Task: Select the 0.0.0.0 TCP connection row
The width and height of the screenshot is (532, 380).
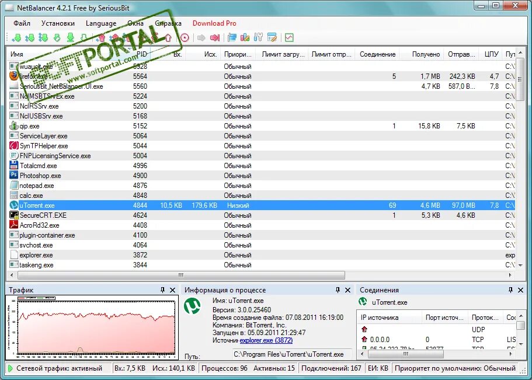Action: (437, 339)
